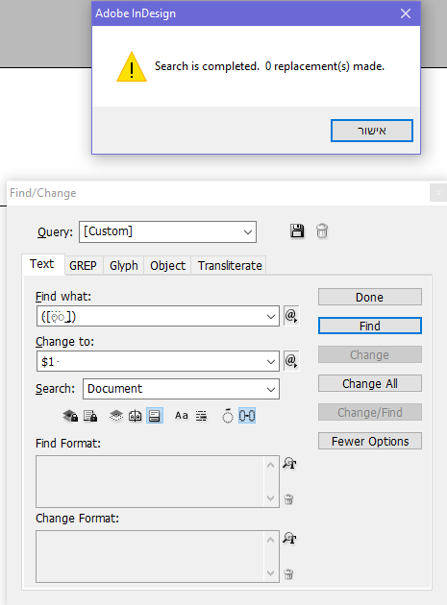
Task: Click the Find Format scrollbar down arrow
Action: click(x=270, y=498)
